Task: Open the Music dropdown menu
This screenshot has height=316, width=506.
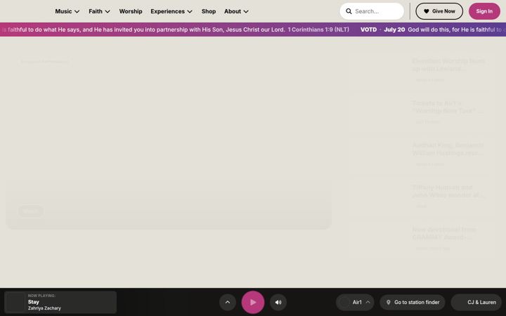Action: coord(67,11)
